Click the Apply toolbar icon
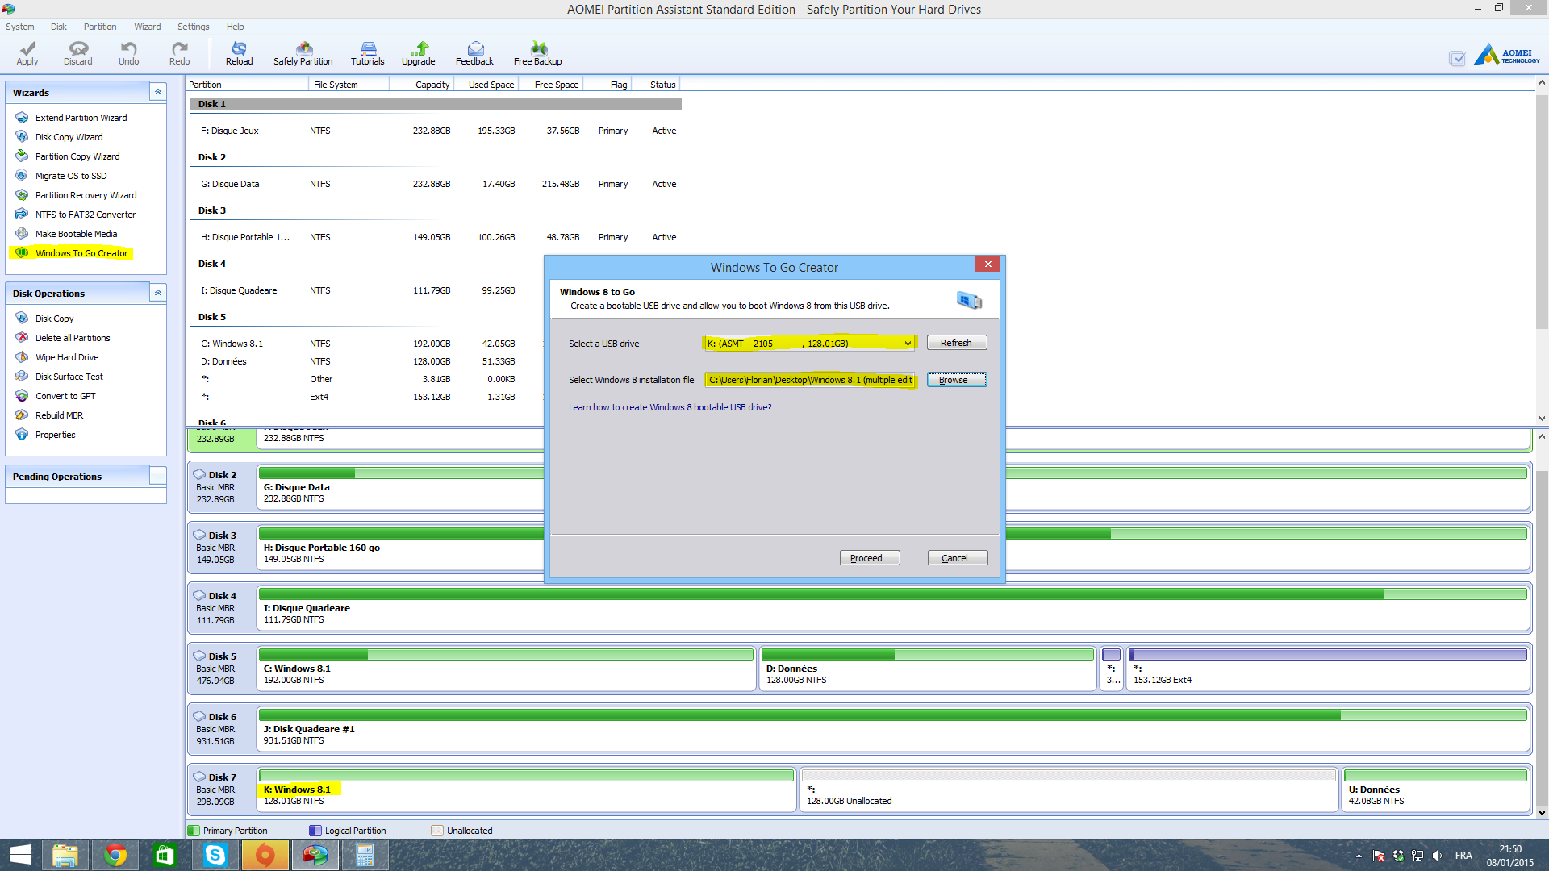Screen dimensions: 1549x871 coord(27,53)
